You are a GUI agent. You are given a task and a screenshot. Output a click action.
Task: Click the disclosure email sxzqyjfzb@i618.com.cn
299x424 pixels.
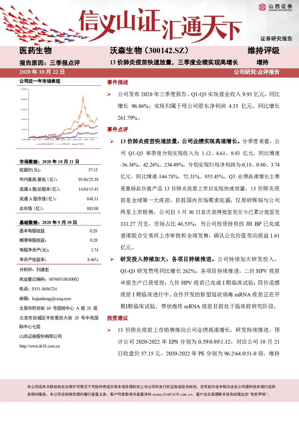173,394
